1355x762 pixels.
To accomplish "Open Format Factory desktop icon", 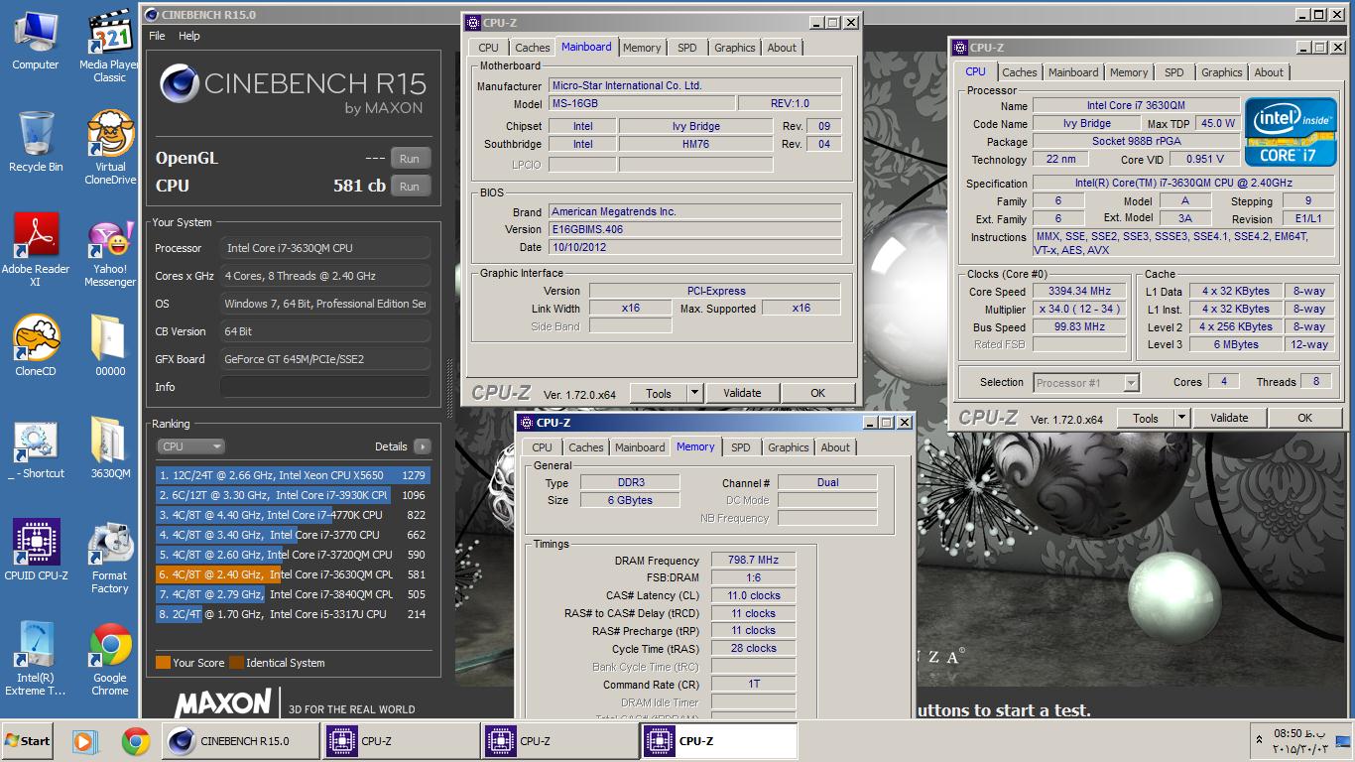I will pyautogui.click(x=110, y=558).
